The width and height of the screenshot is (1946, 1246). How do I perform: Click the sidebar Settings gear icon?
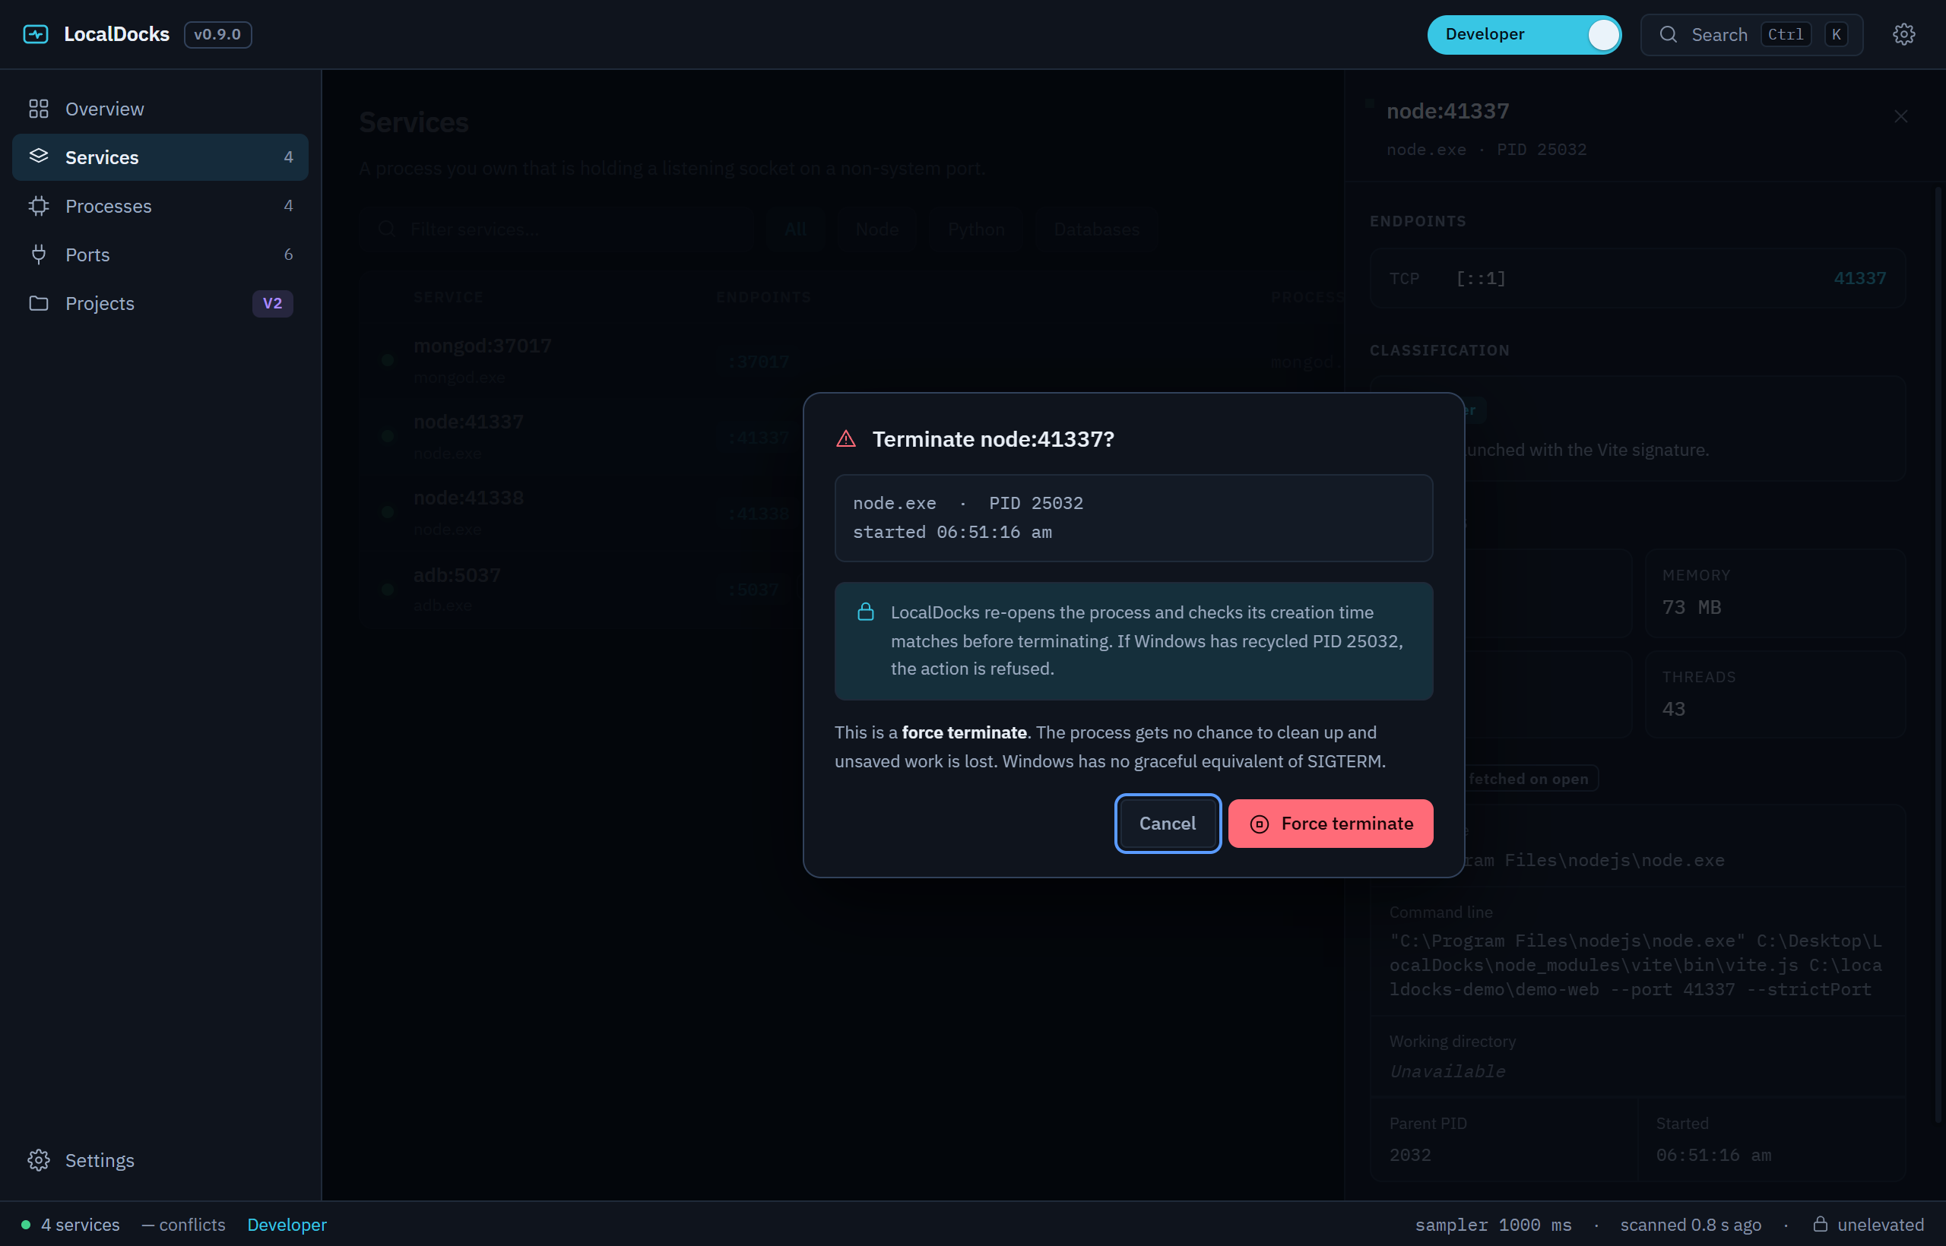coord(39,1159)
